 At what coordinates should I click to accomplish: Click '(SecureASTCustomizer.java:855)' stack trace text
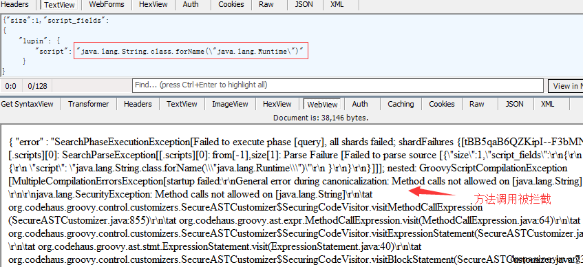coord(79,220)
